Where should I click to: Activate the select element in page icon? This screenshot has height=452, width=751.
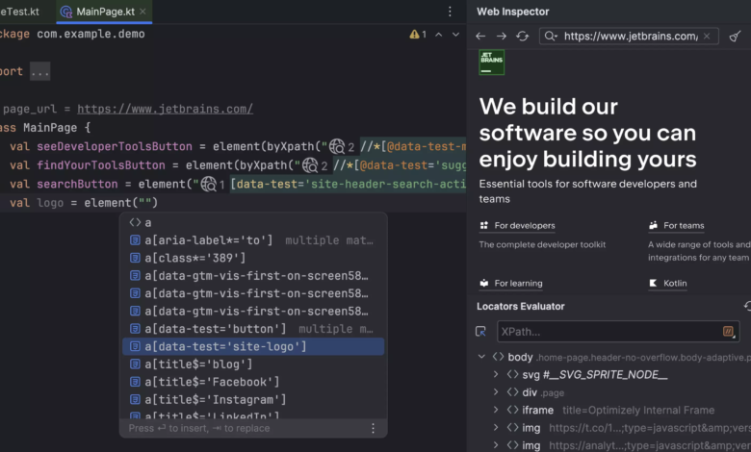[480, 332]
